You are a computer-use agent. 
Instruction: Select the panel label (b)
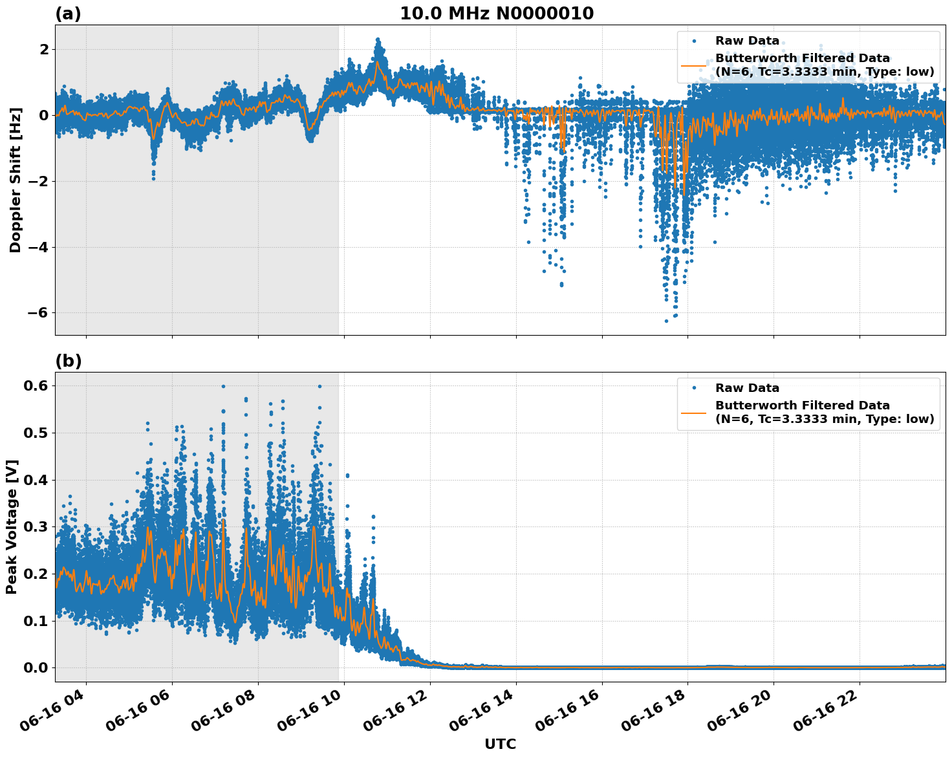pyautogui.click(x=69, y=360)
